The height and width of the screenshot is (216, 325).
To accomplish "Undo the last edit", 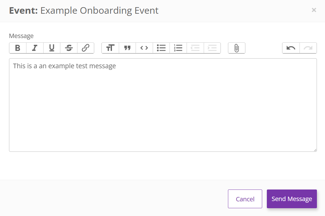I will pos(291,48).
